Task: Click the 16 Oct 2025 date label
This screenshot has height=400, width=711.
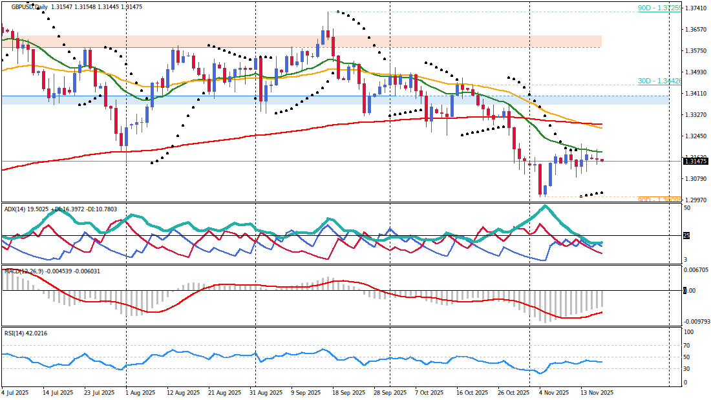Action: point(472,393)
